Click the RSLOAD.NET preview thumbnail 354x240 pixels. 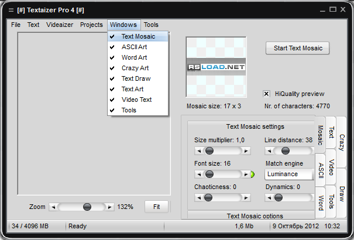pyautogui.click(x=216, y=67)
